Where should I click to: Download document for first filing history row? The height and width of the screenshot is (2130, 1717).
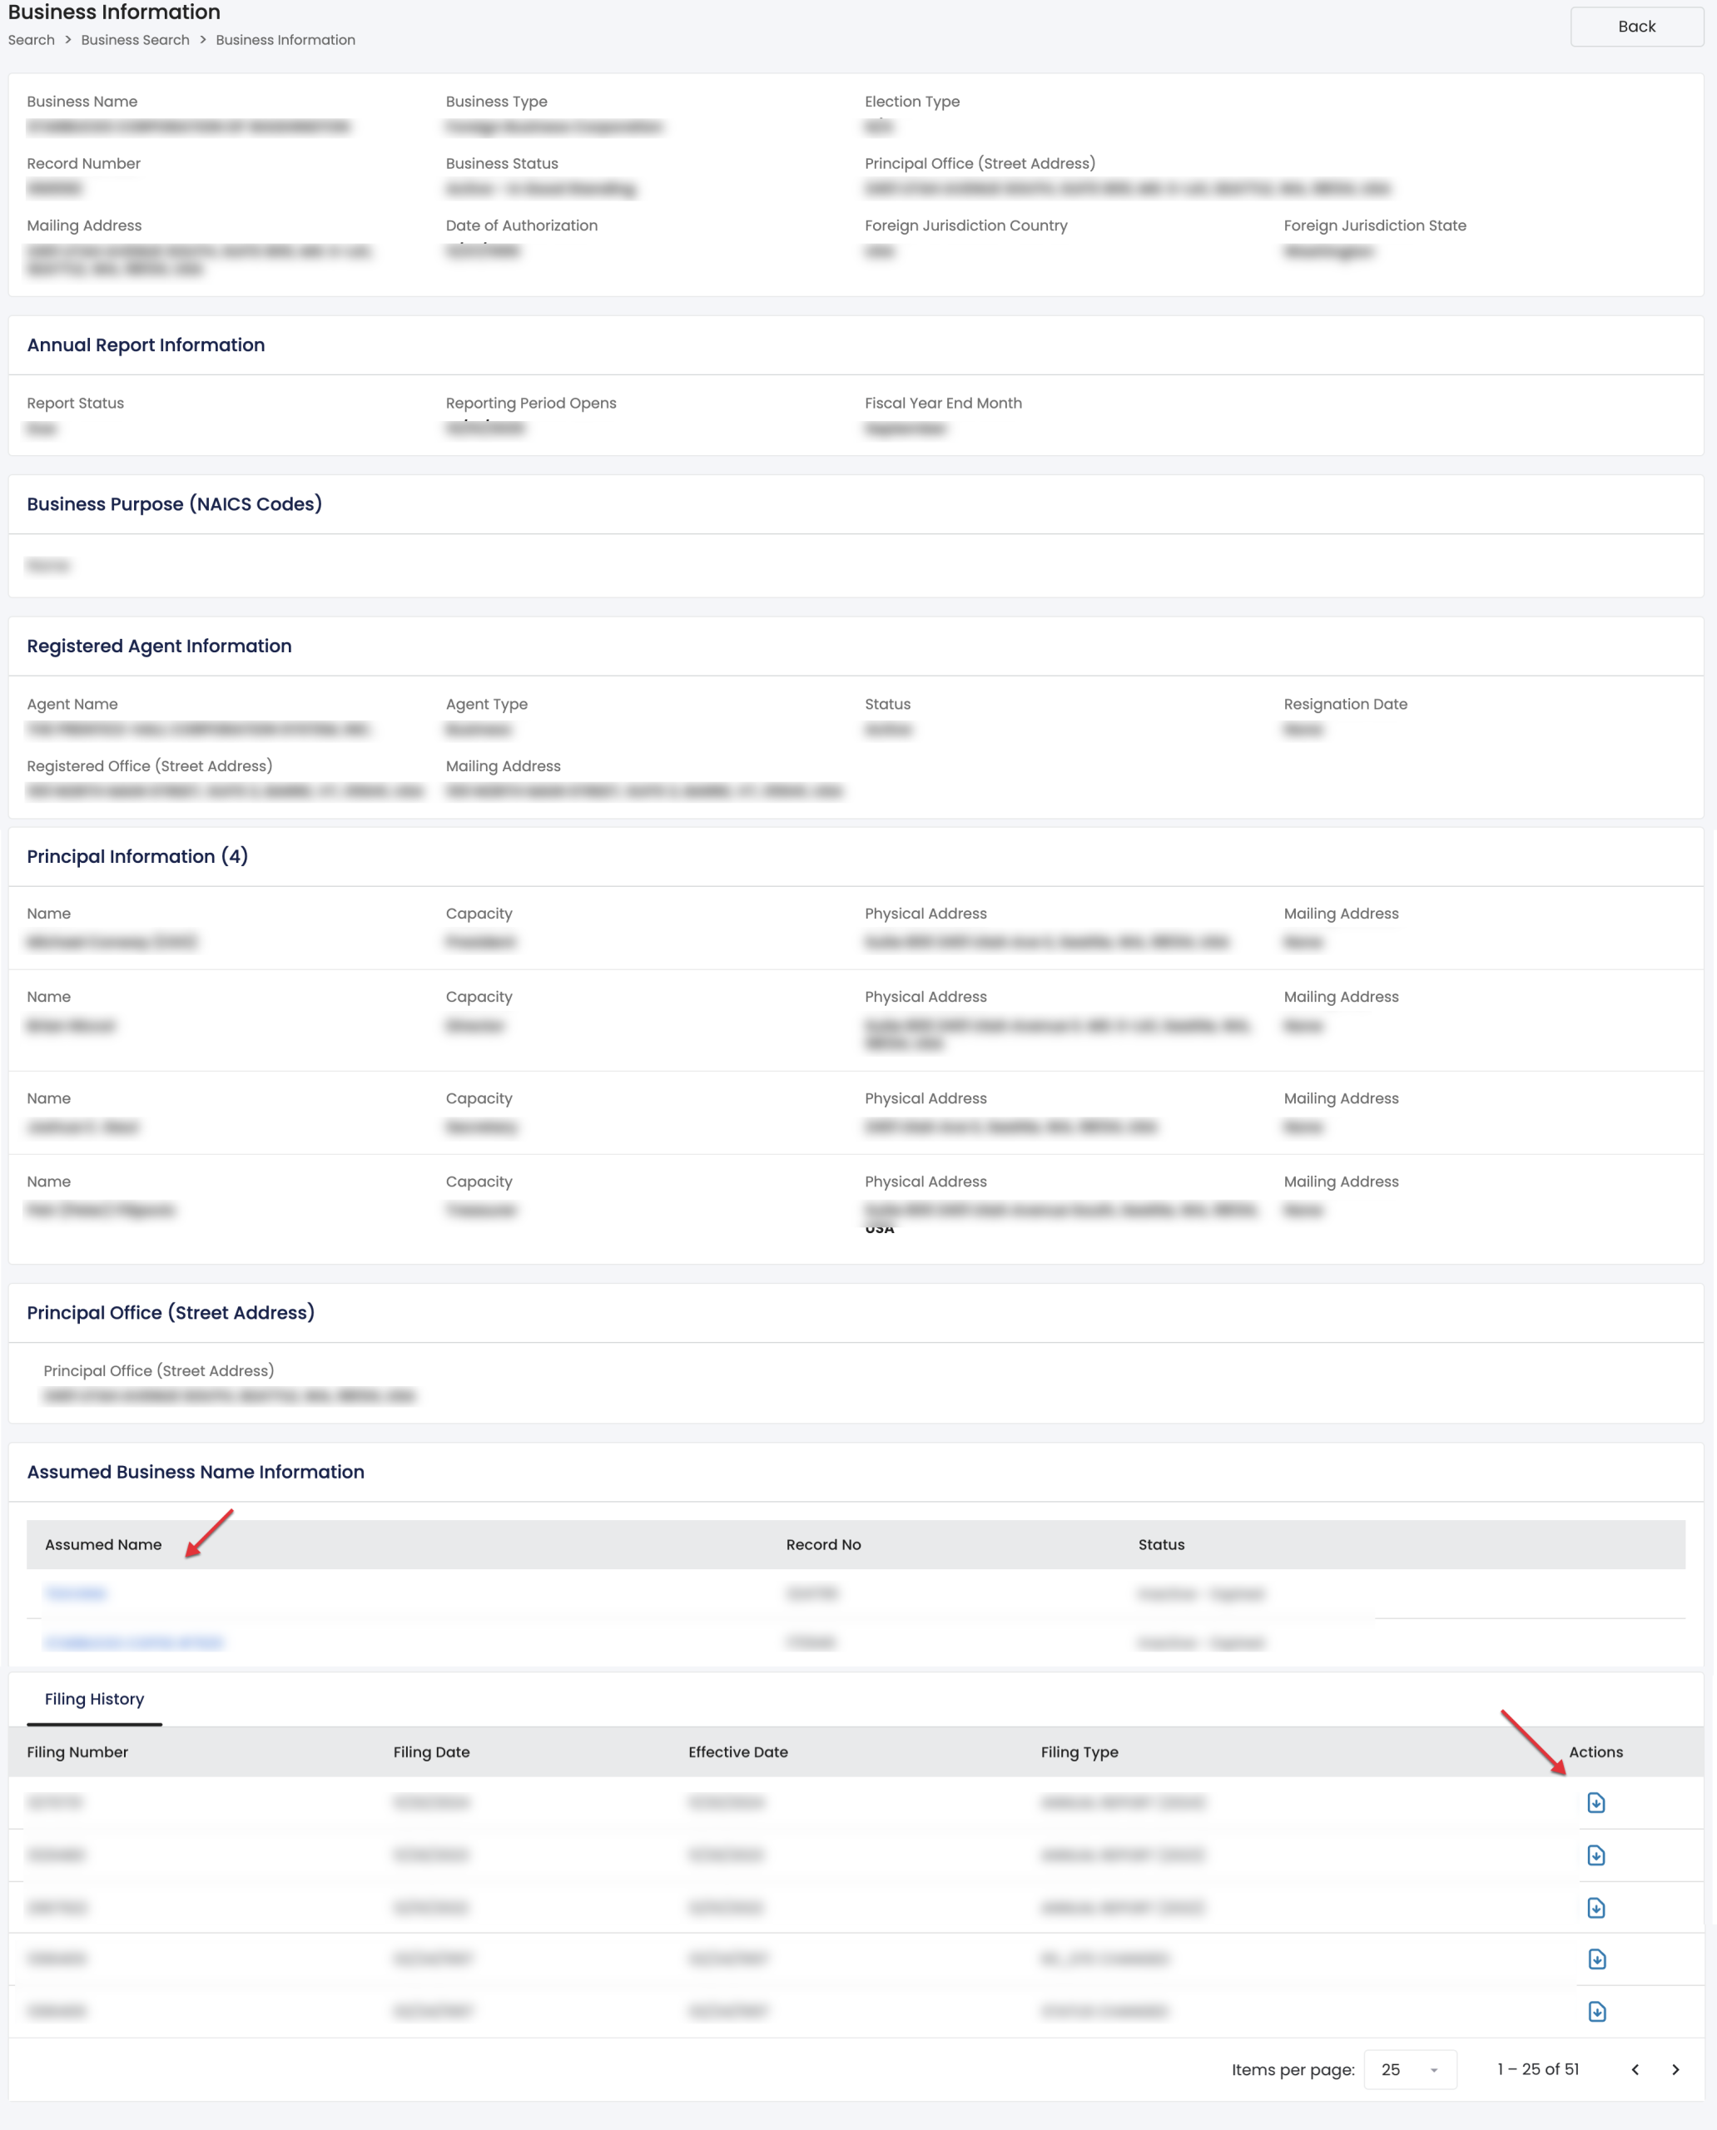pyautogui.click(x=1595, y=1803)
